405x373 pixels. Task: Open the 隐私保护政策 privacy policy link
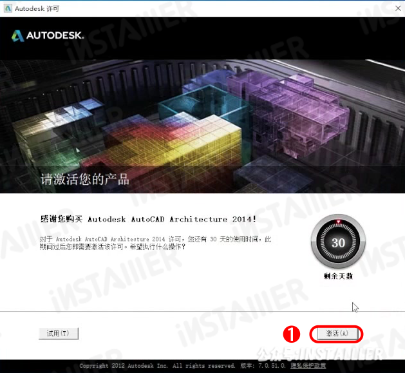308,366
